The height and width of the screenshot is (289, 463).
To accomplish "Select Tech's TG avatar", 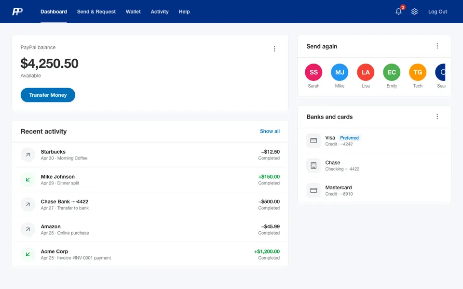I will coord(418,72).
